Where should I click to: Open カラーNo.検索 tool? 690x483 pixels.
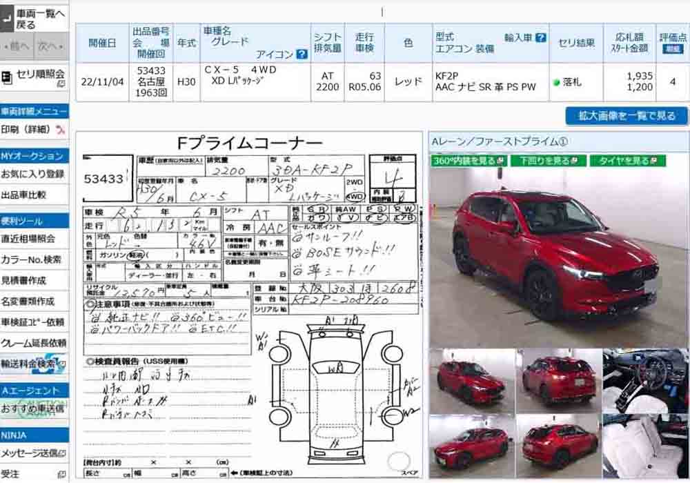point(31,259)
